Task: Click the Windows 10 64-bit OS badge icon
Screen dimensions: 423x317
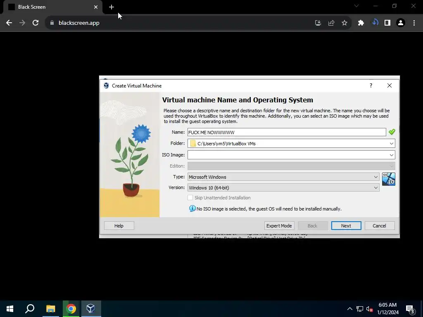Action: [x=388, y=179]
